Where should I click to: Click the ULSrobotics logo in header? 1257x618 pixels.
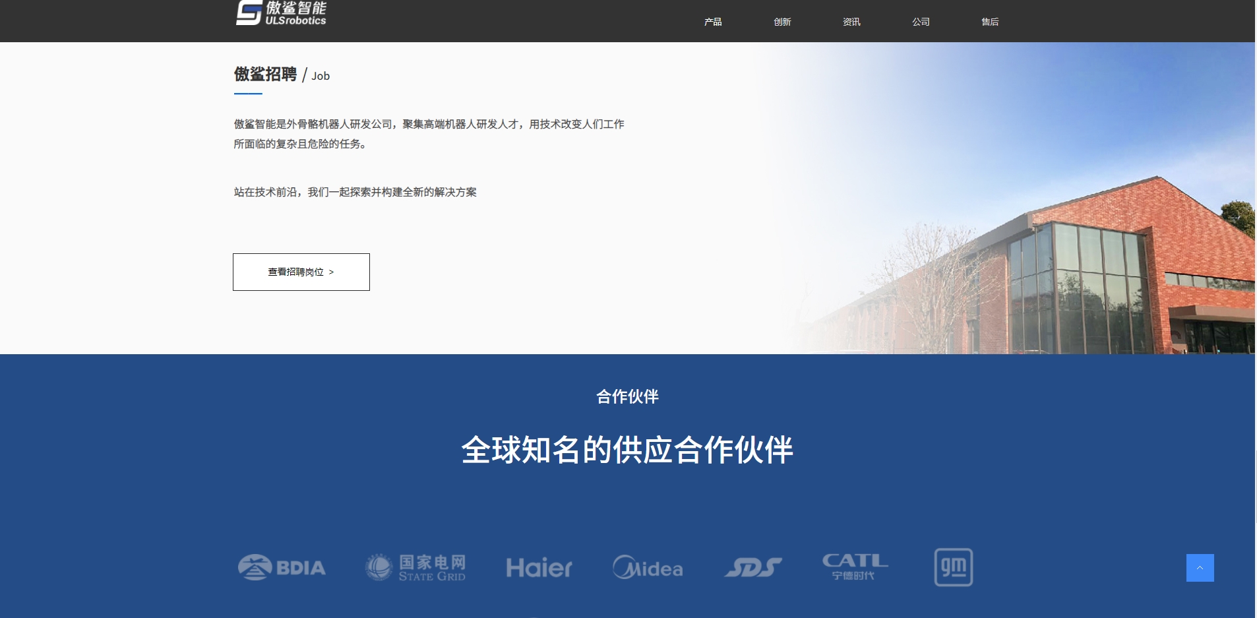click(282, 13)
